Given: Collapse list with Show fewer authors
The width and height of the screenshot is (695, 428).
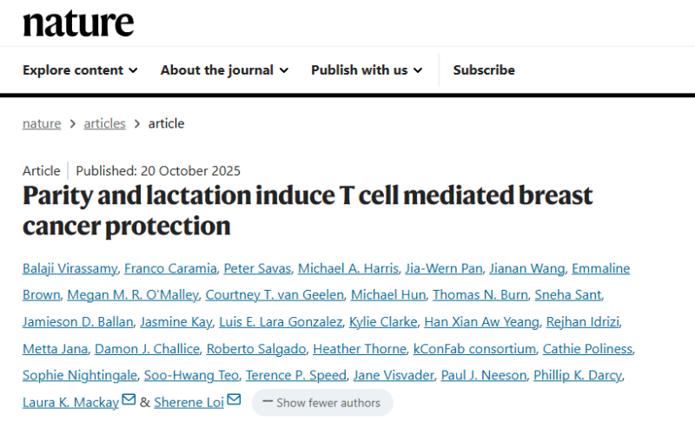Looking at the screenshot, I should click(322, 403).
